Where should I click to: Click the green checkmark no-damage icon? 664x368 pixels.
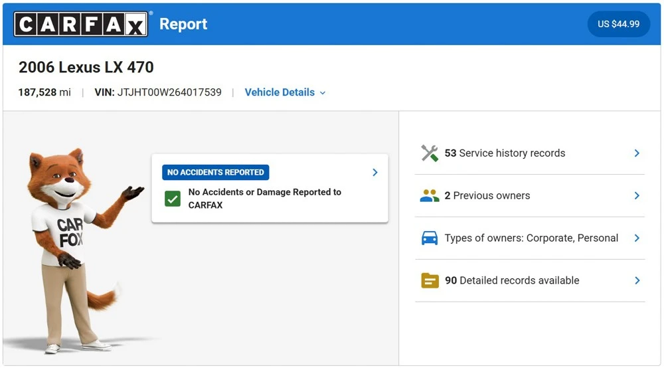pyautogui.click(x=173, y=199)
